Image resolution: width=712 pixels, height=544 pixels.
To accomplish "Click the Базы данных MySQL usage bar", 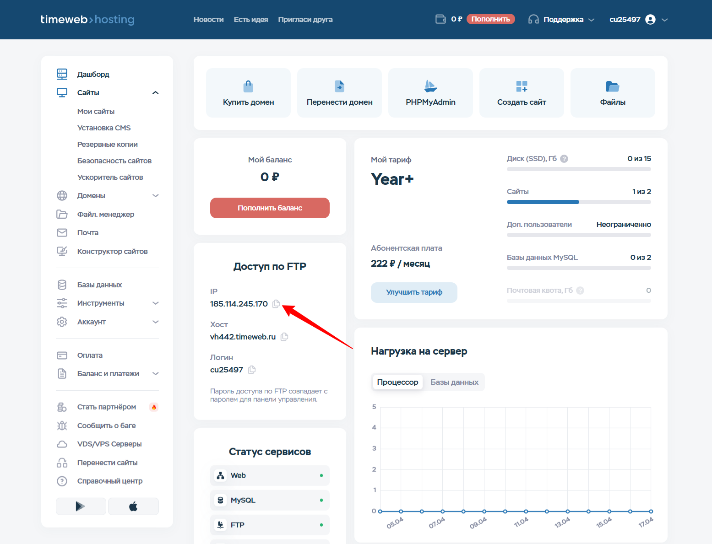I will click(579, 268).
